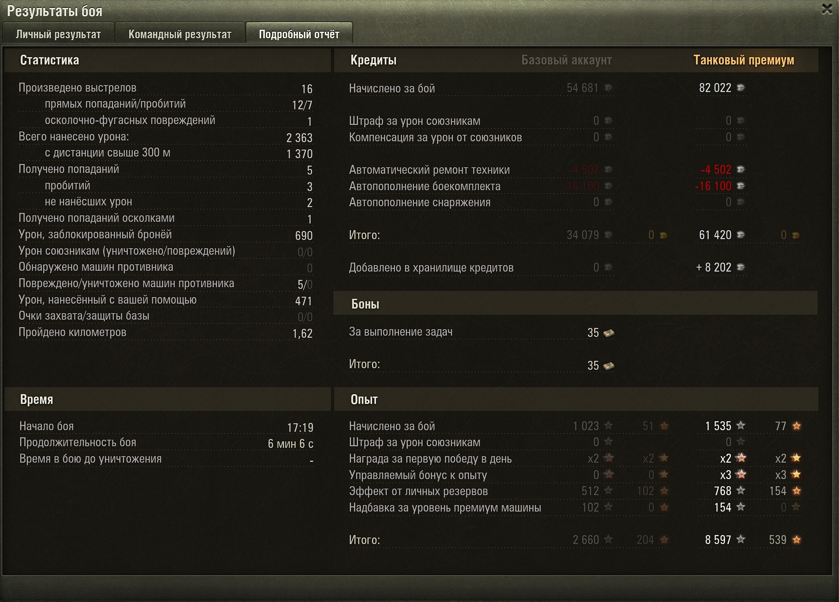This screenshot has width=839, height=602.
Task: Click gold coin icon in premium Итого row
Action: 796,235
